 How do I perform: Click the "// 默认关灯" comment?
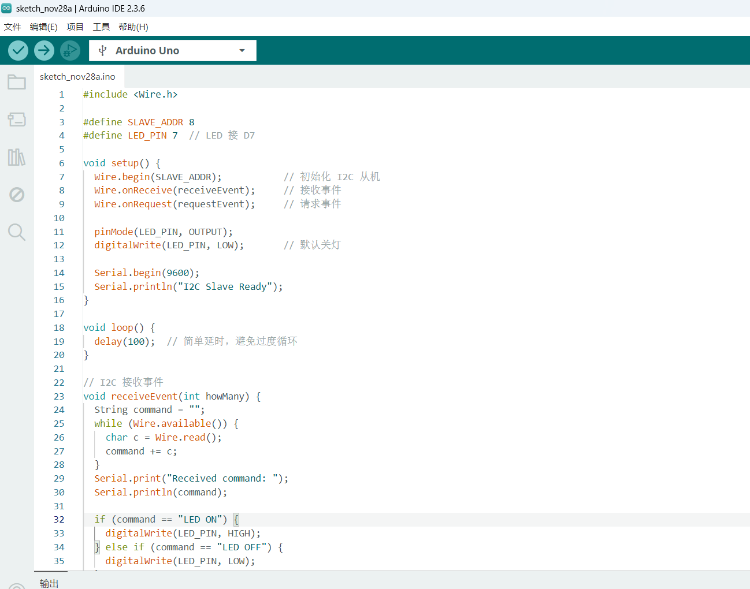coord(312,245)
